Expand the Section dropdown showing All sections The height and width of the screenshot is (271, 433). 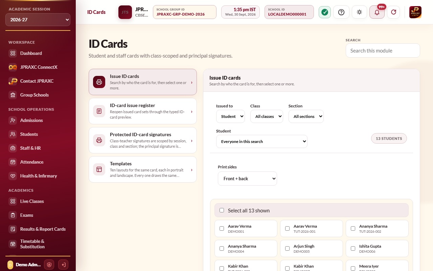click(x=306, y=117)
